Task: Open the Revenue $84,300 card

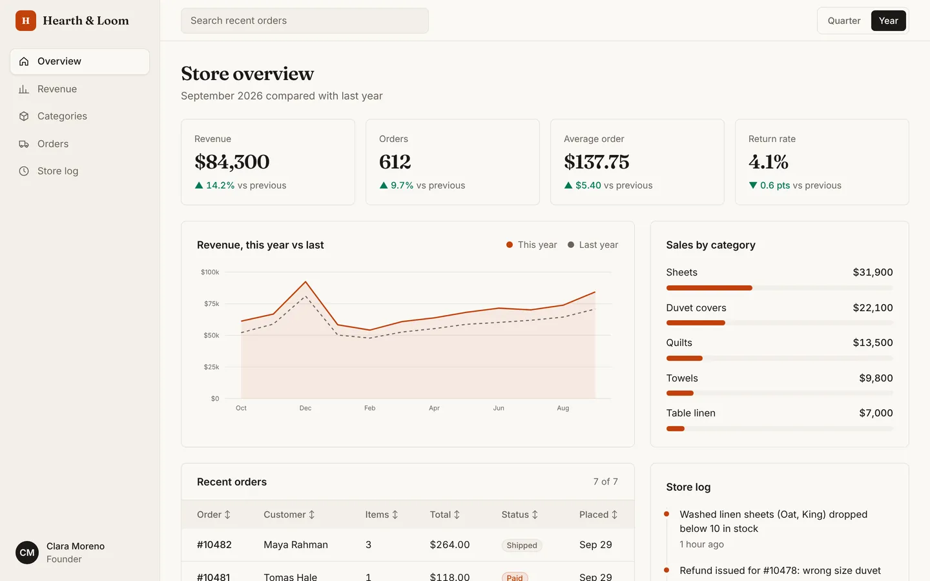Action: [268, 162]
